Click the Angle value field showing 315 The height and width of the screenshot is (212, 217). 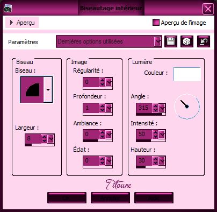pos(144,108)
